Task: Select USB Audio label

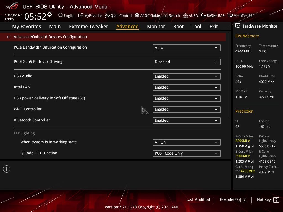Action: [x=23, y=76]
